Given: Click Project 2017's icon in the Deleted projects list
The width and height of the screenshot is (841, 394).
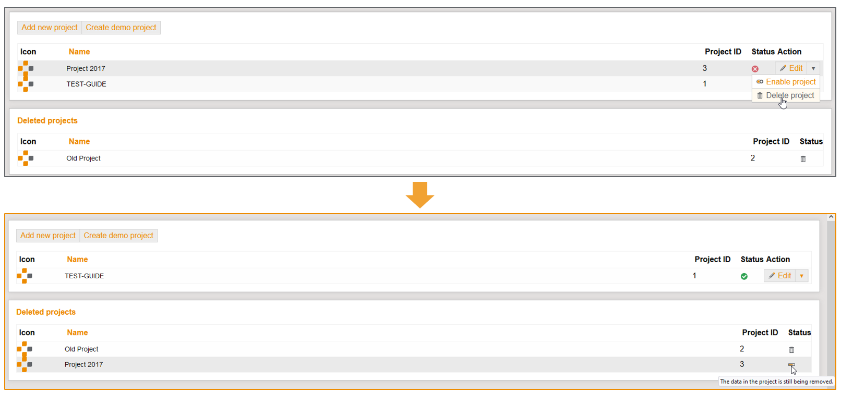Looking at the screenshot, I should pyautogui.click(x=25, y=364).
